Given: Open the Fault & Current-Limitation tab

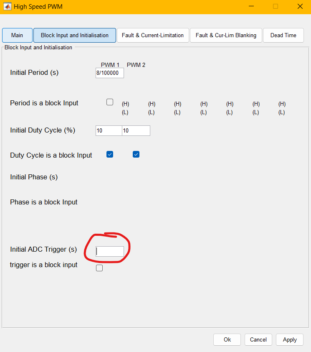Looking at the screenshot, I should point(153,35).
